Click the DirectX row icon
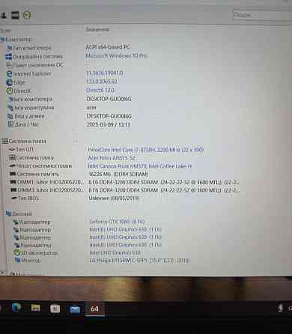 pos(10,91)
